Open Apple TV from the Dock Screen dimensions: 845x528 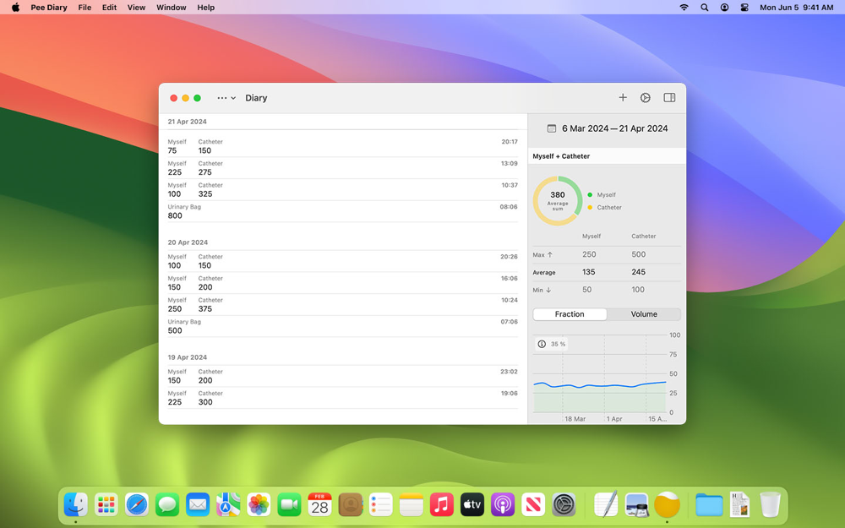click(x=472, y=505)
